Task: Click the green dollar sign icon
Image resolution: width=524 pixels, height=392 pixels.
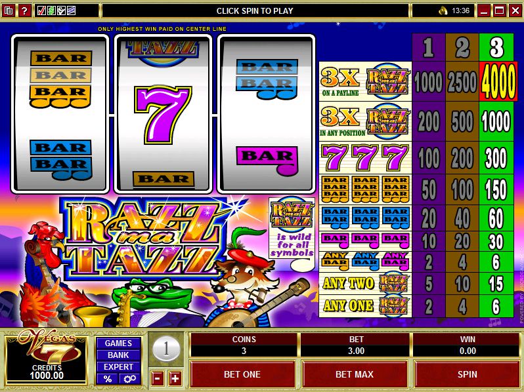Action: pos(51,10)
